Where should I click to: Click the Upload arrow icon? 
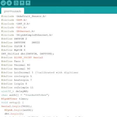tap(9, 3)
